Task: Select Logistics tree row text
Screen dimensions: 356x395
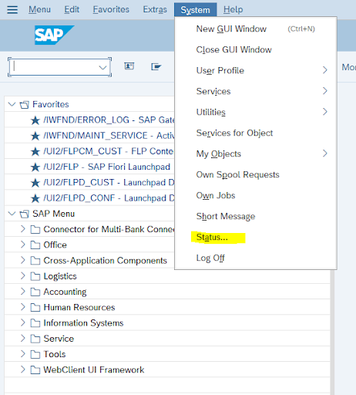Action: click(60, 276)
